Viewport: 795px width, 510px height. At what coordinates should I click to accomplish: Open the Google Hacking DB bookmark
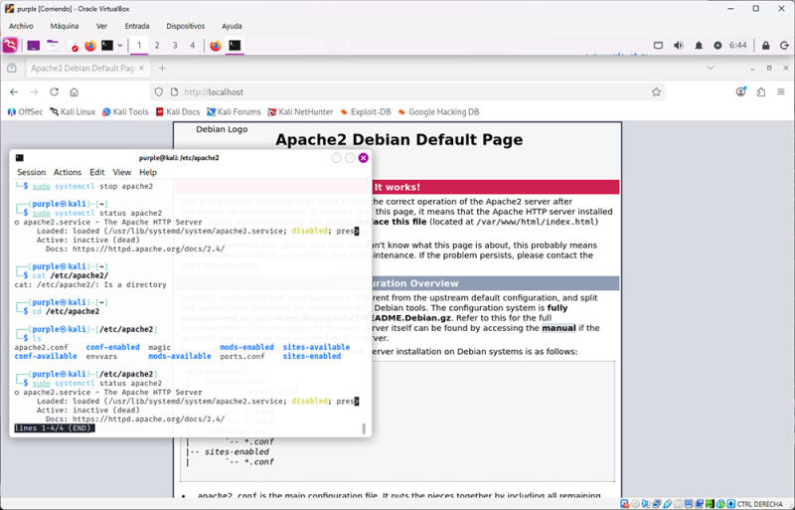[438, 111]
